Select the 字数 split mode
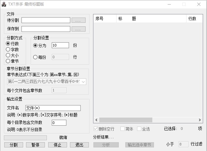Image resolution: width=207 pixels, height=151 pixels. (x=8, y=49)
